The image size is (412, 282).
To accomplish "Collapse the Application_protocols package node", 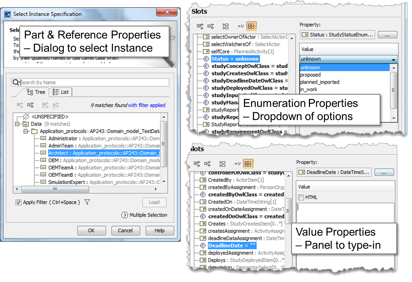I will click(x=26, y=131).
